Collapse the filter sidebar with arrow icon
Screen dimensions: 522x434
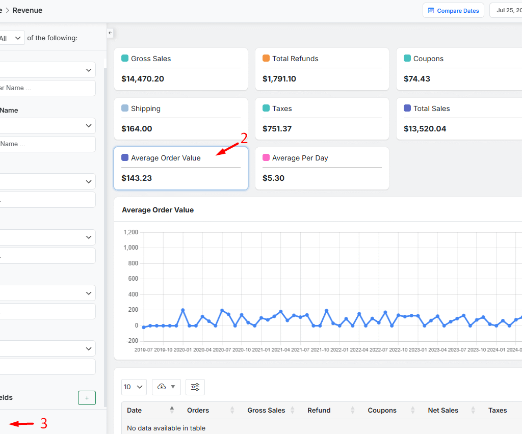[110, 33]
